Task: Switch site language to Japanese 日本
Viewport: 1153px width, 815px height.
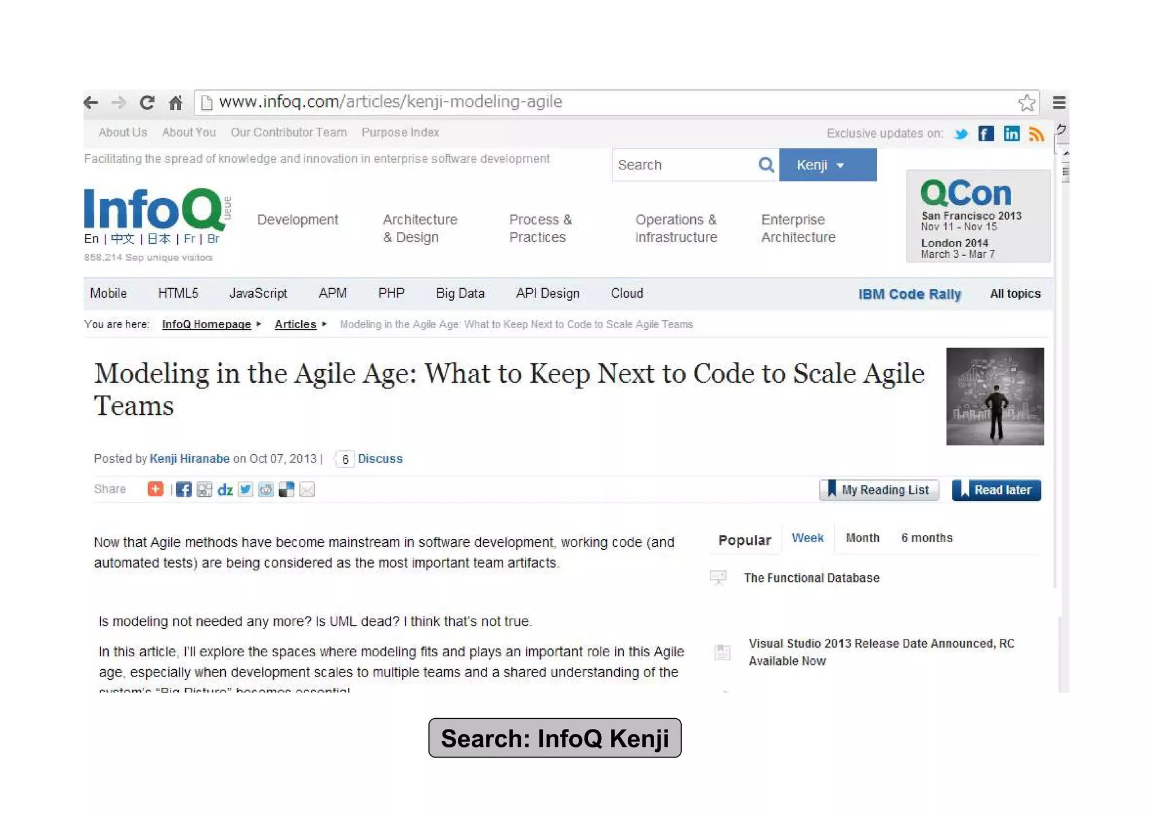Action: coord(159,239)
